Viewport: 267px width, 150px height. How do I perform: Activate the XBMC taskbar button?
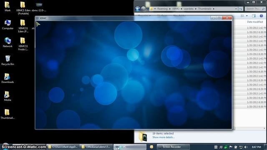[x=130, y=147]
